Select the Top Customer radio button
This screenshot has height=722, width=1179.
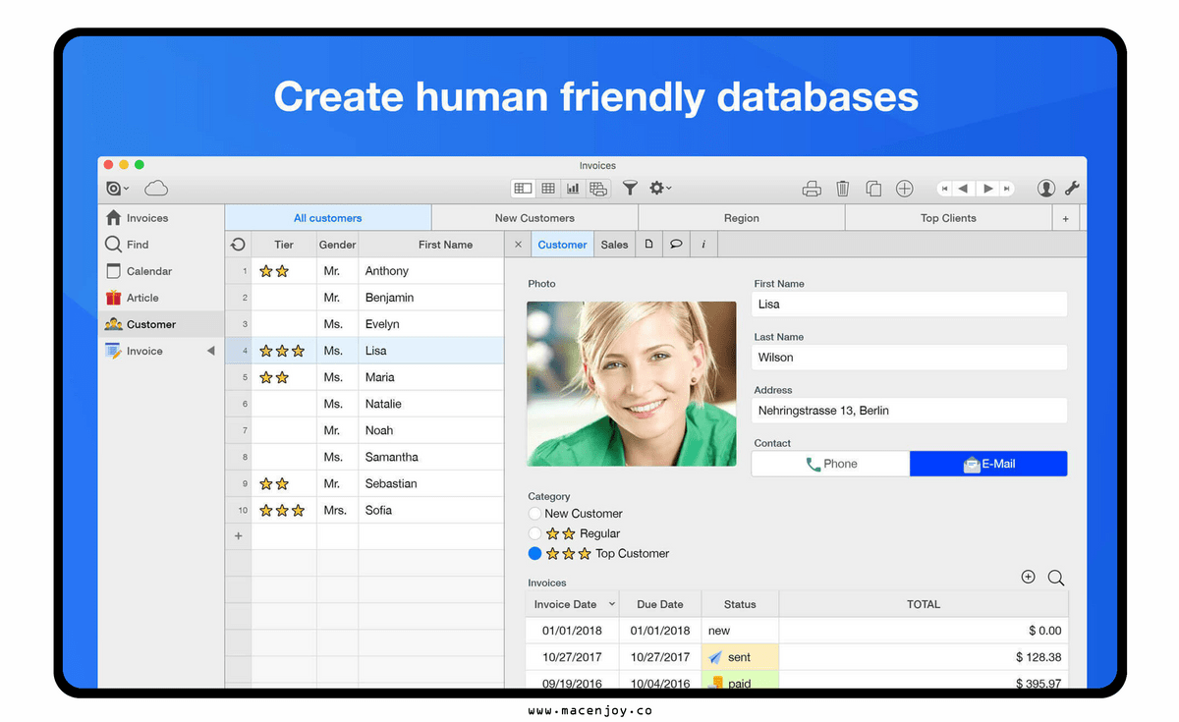[534, 554]
